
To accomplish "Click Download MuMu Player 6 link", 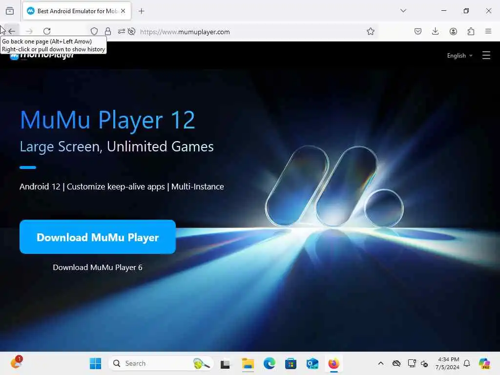I will (x=98, y=267).
